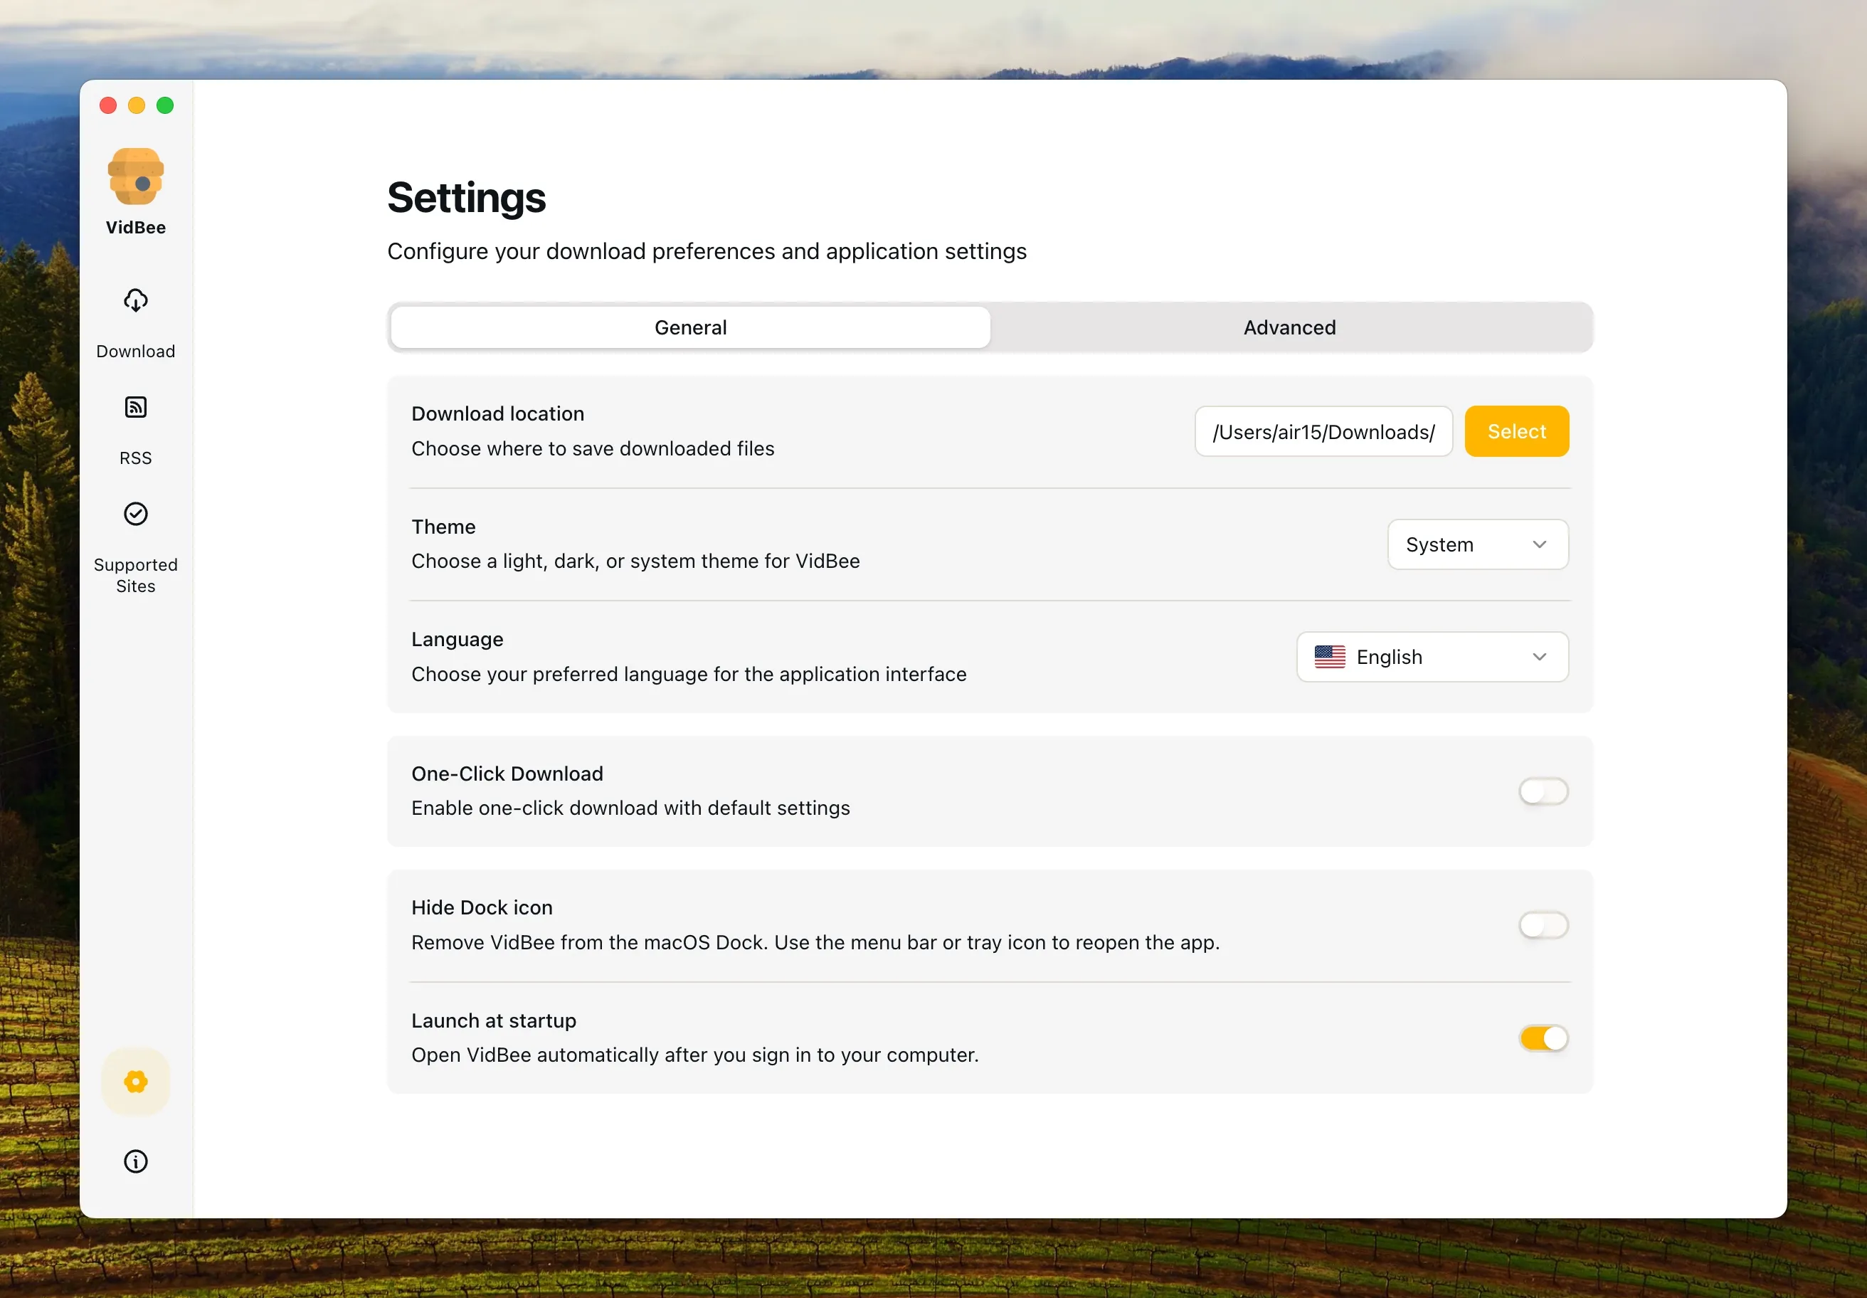Click the info icon at sidebar bottom
Screen dimensions: 1867x1298
coord(135,1161)
